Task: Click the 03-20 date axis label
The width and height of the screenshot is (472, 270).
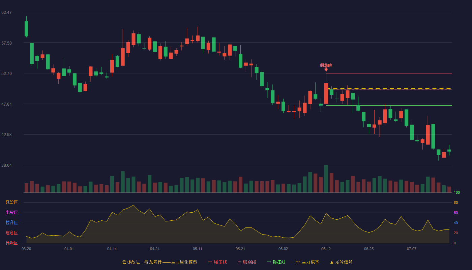Action: [26, 249]
